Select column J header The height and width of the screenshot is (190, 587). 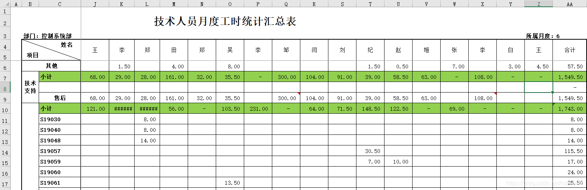point(95,4)
